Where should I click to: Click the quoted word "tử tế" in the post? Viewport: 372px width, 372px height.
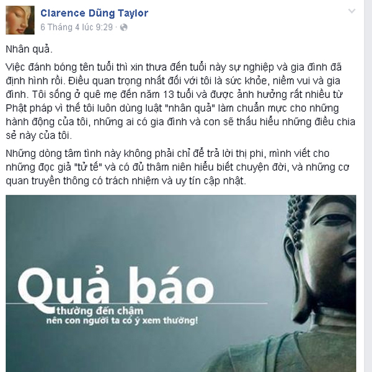[88, 167]
